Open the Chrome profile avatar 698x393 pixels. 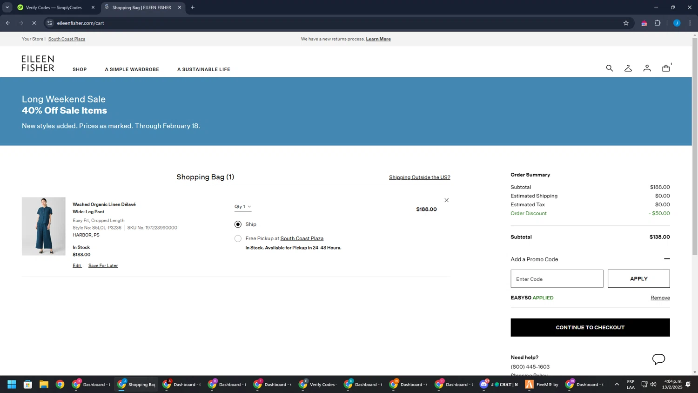[677, 23]
